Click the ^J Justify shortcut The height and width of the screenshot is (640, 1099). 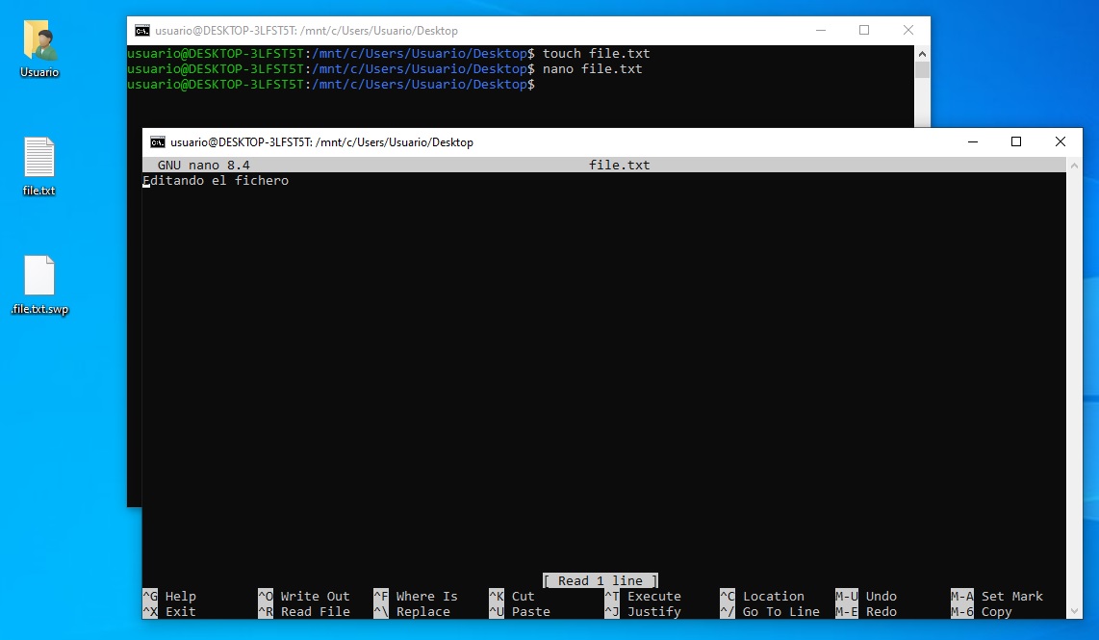(x=643, y=612)
